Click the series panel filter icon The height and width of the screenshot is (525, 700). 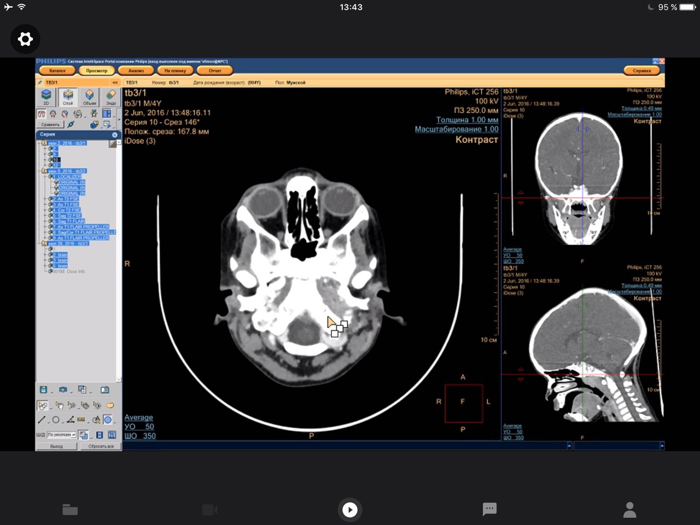pyautogui.click(x=113, y=143)
